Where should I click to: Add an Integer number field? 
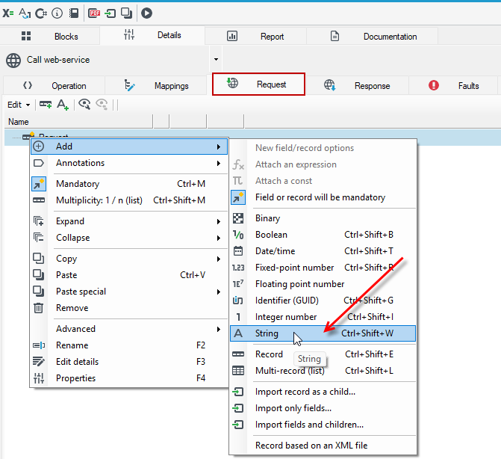tap(323, 317)
